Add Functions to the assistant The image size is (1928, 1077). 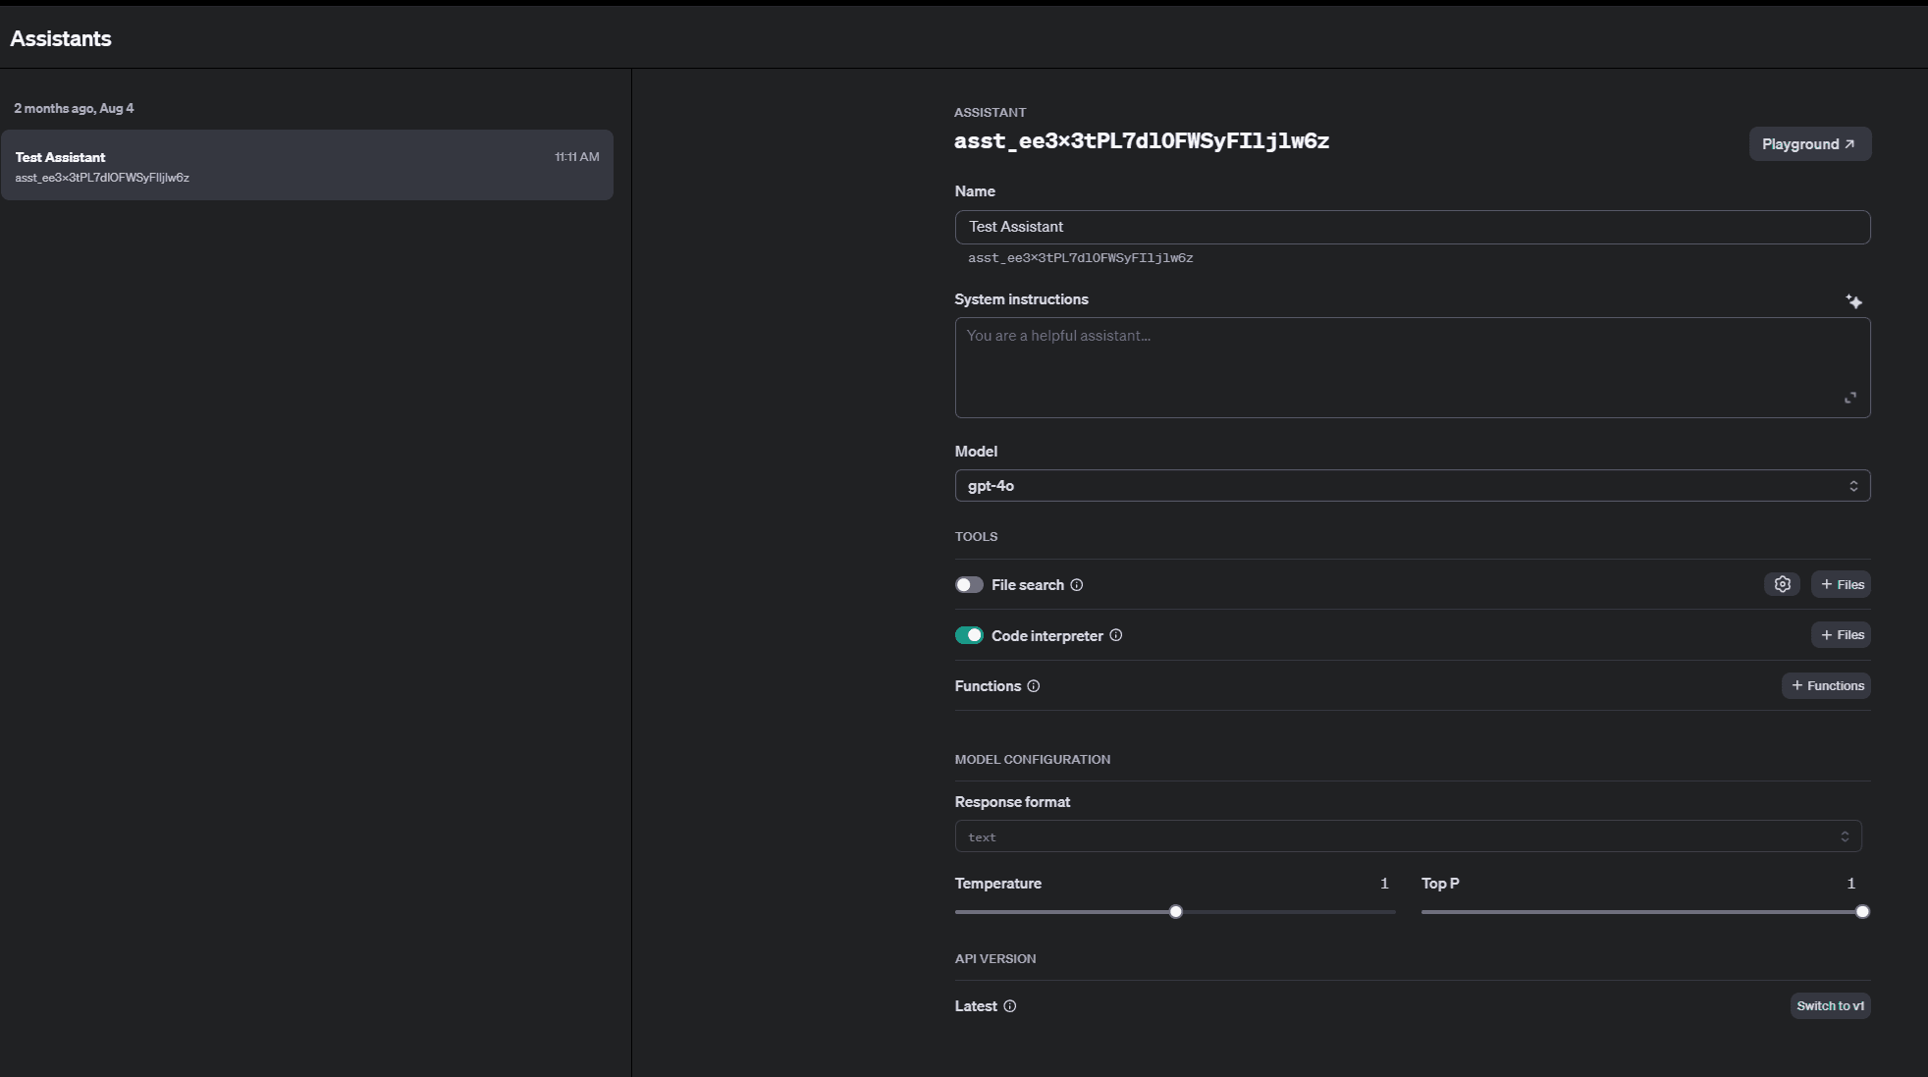click(x=1825, y=685)
